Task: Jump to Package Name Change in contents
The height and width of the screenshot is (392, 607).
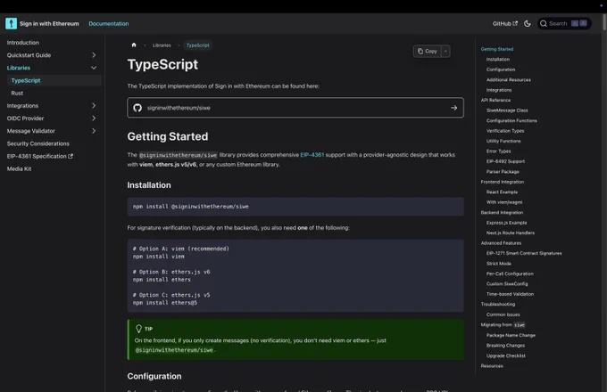Action: coord(511,335)
